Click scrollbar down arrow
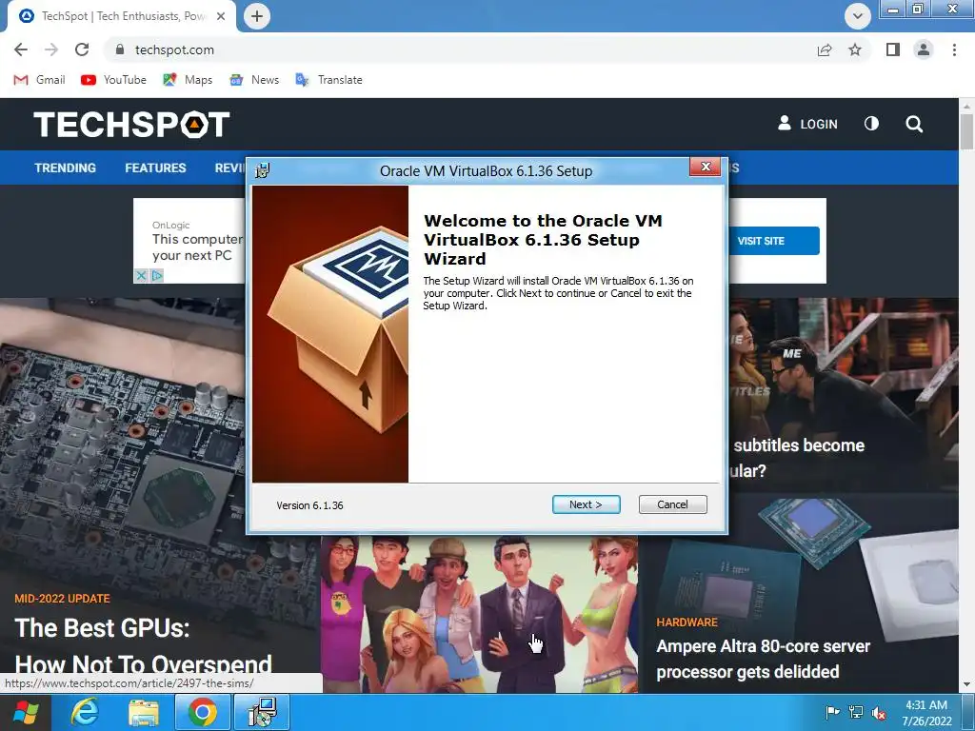The width and height of the screenshot is (975, 731). point(967,684)
